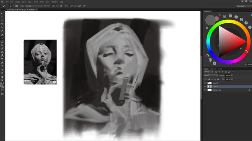The width and height of the screenshot is (252, 141).
Task: Hide the Background layer eye
Action: pyautogui.click(x=205, y=90)
